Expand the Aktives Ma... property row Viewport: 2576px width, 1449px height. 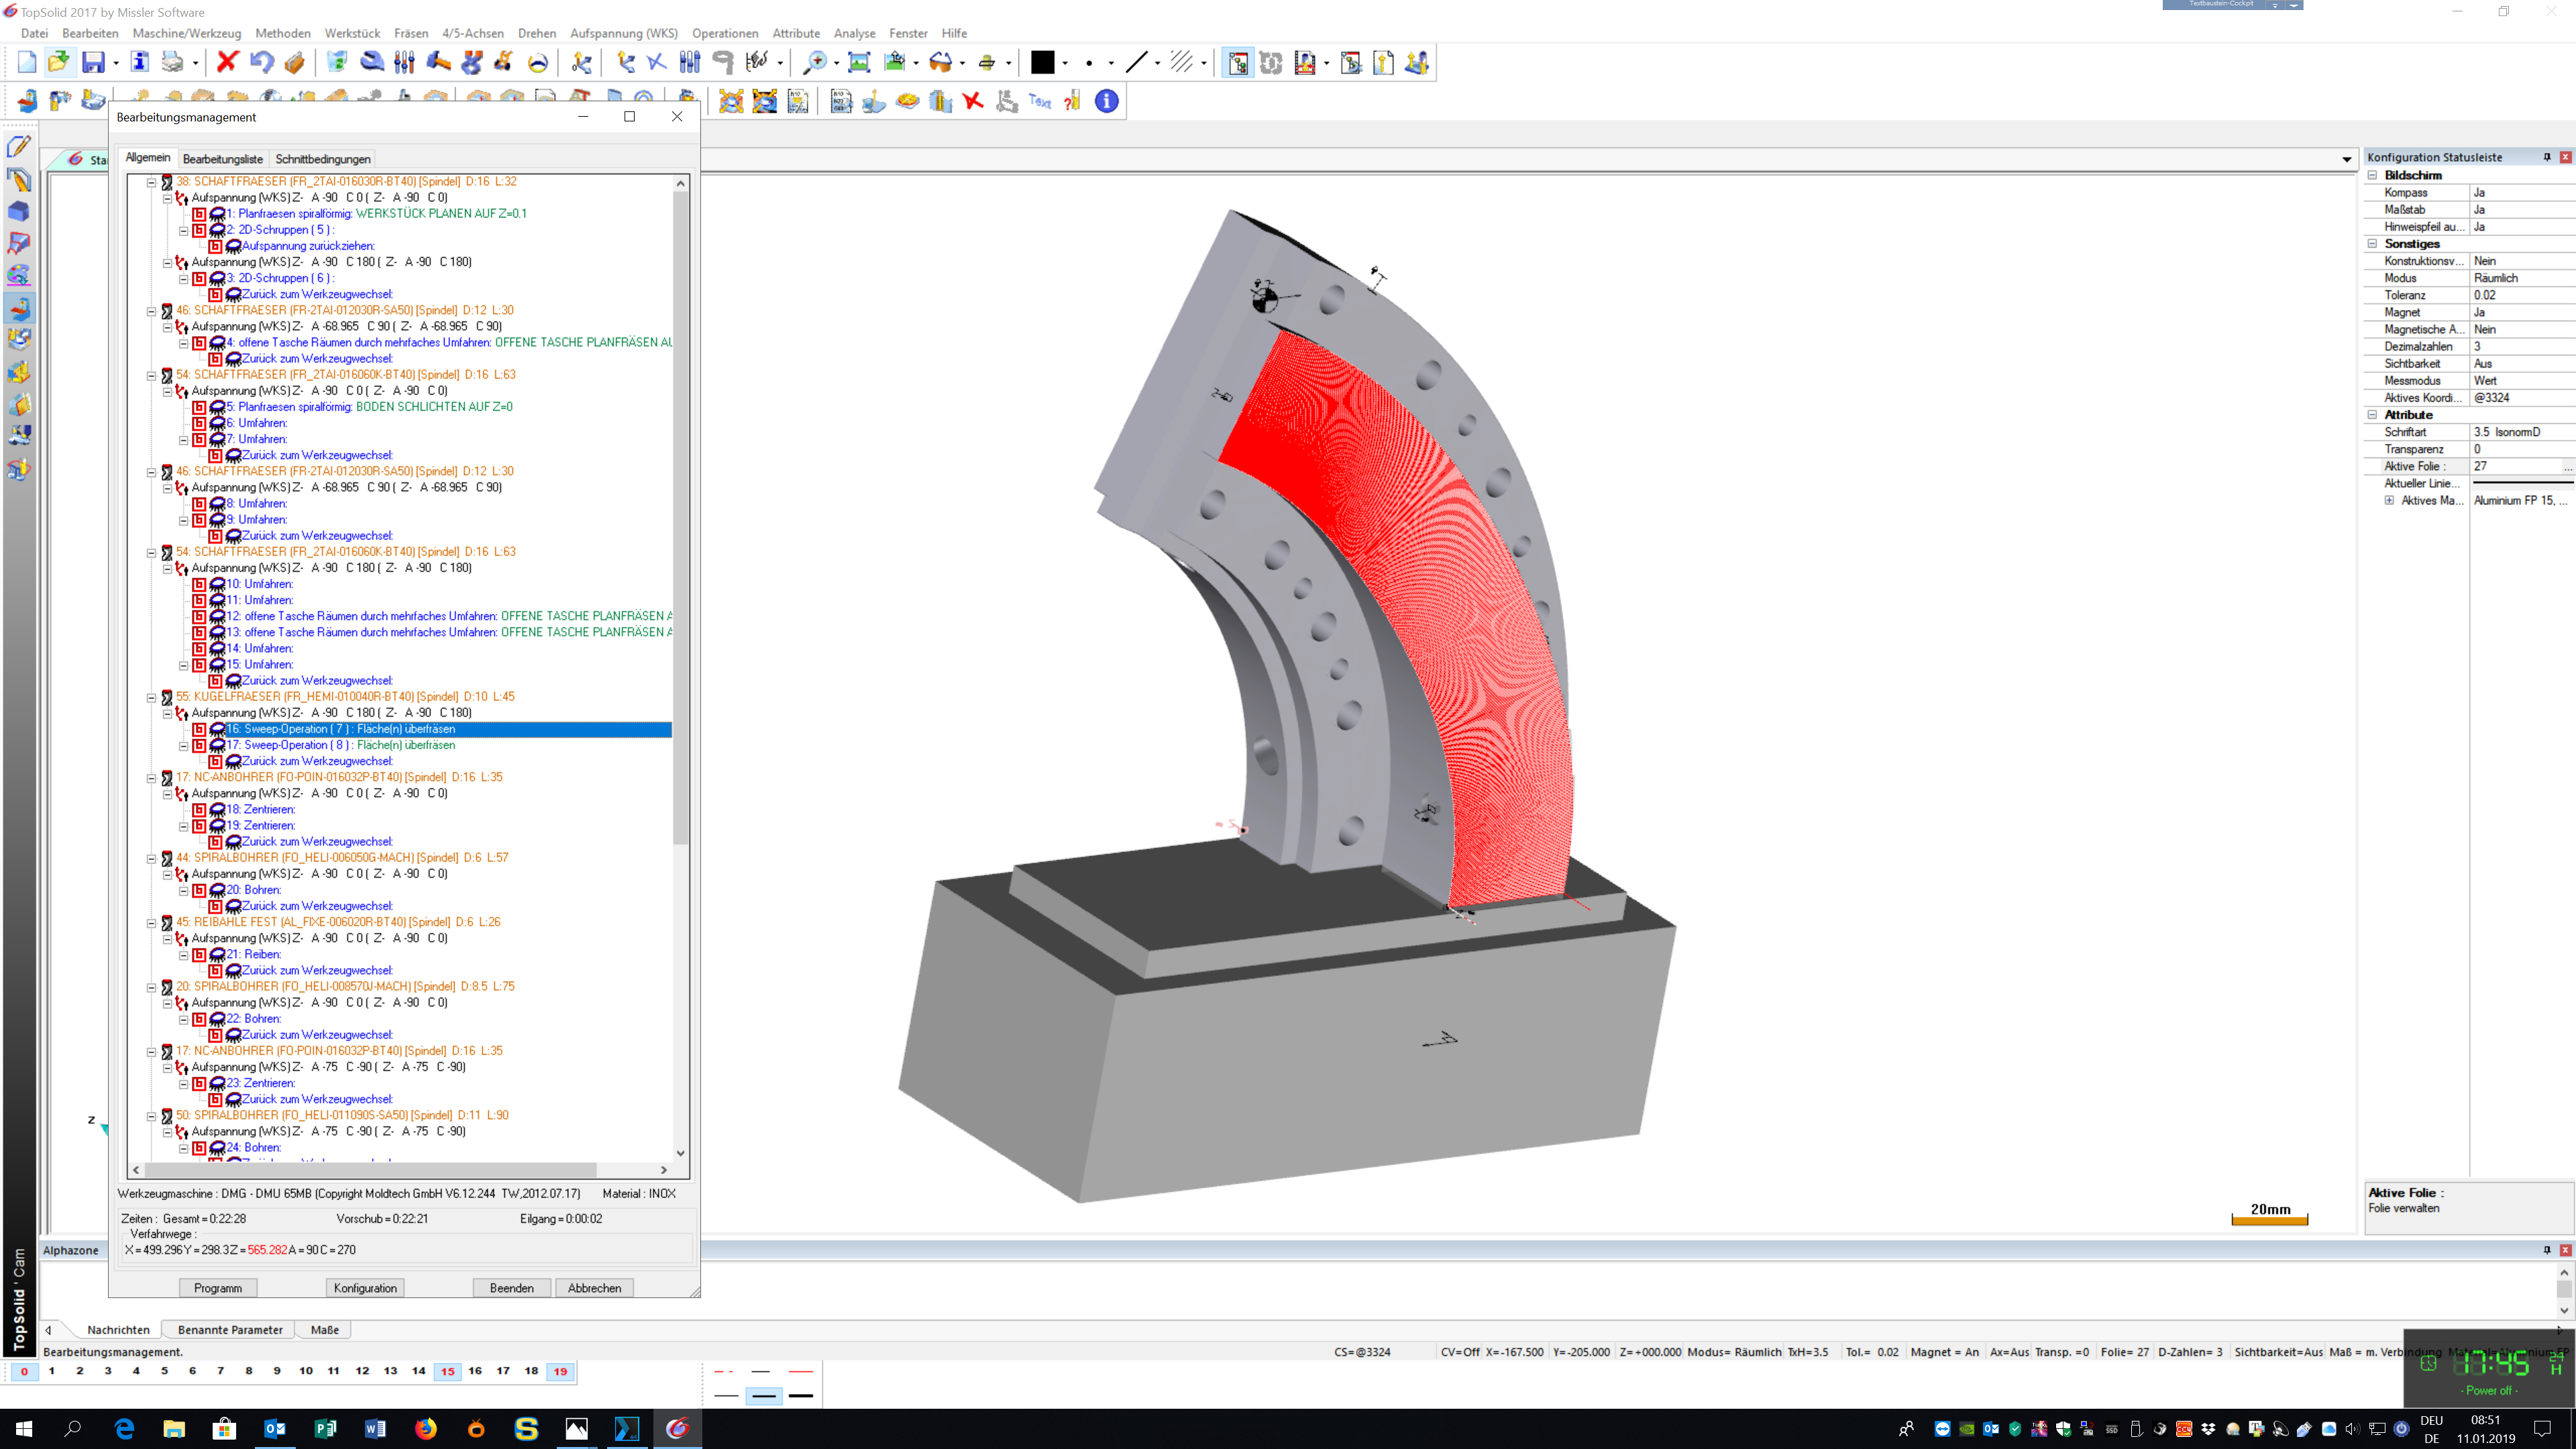[x=2389, y=501]
